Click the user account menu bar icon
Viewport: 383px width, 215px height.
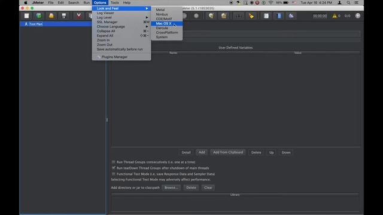pos(339,2)
